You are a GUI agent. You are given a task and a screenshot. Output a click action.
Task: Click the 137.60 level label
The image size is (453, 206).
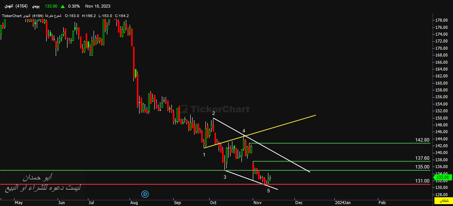[422, 158]
